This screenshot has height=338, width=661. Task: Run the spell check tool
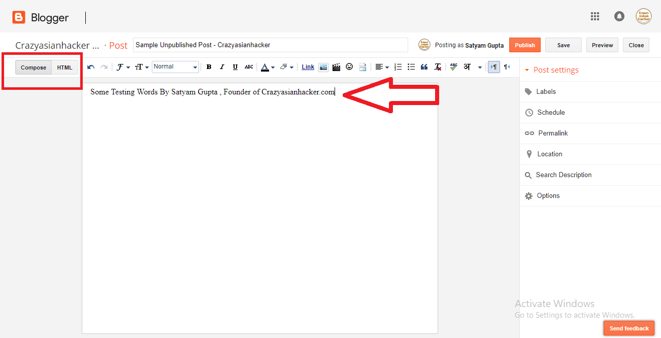pyautogui.click(x=452, y=66)
